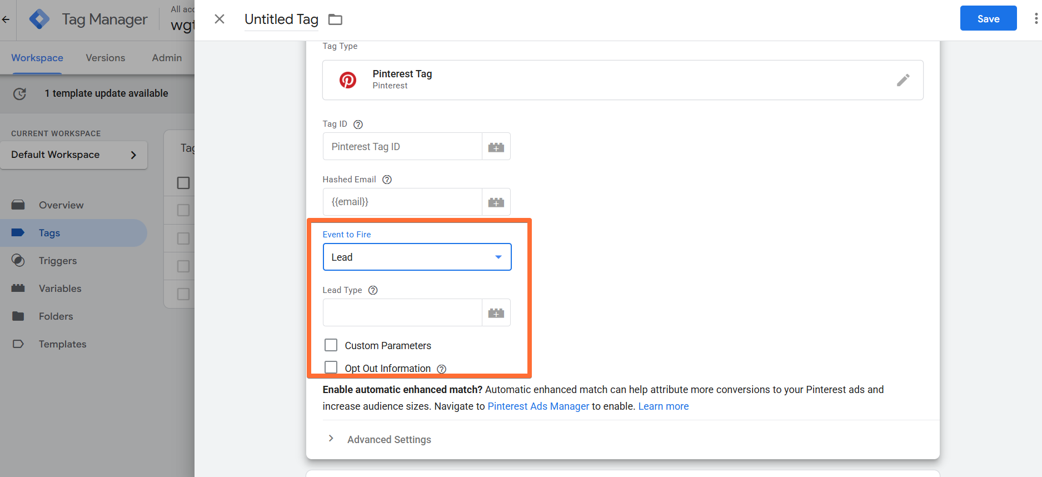Open the Event to Fire dropdown

417,257
